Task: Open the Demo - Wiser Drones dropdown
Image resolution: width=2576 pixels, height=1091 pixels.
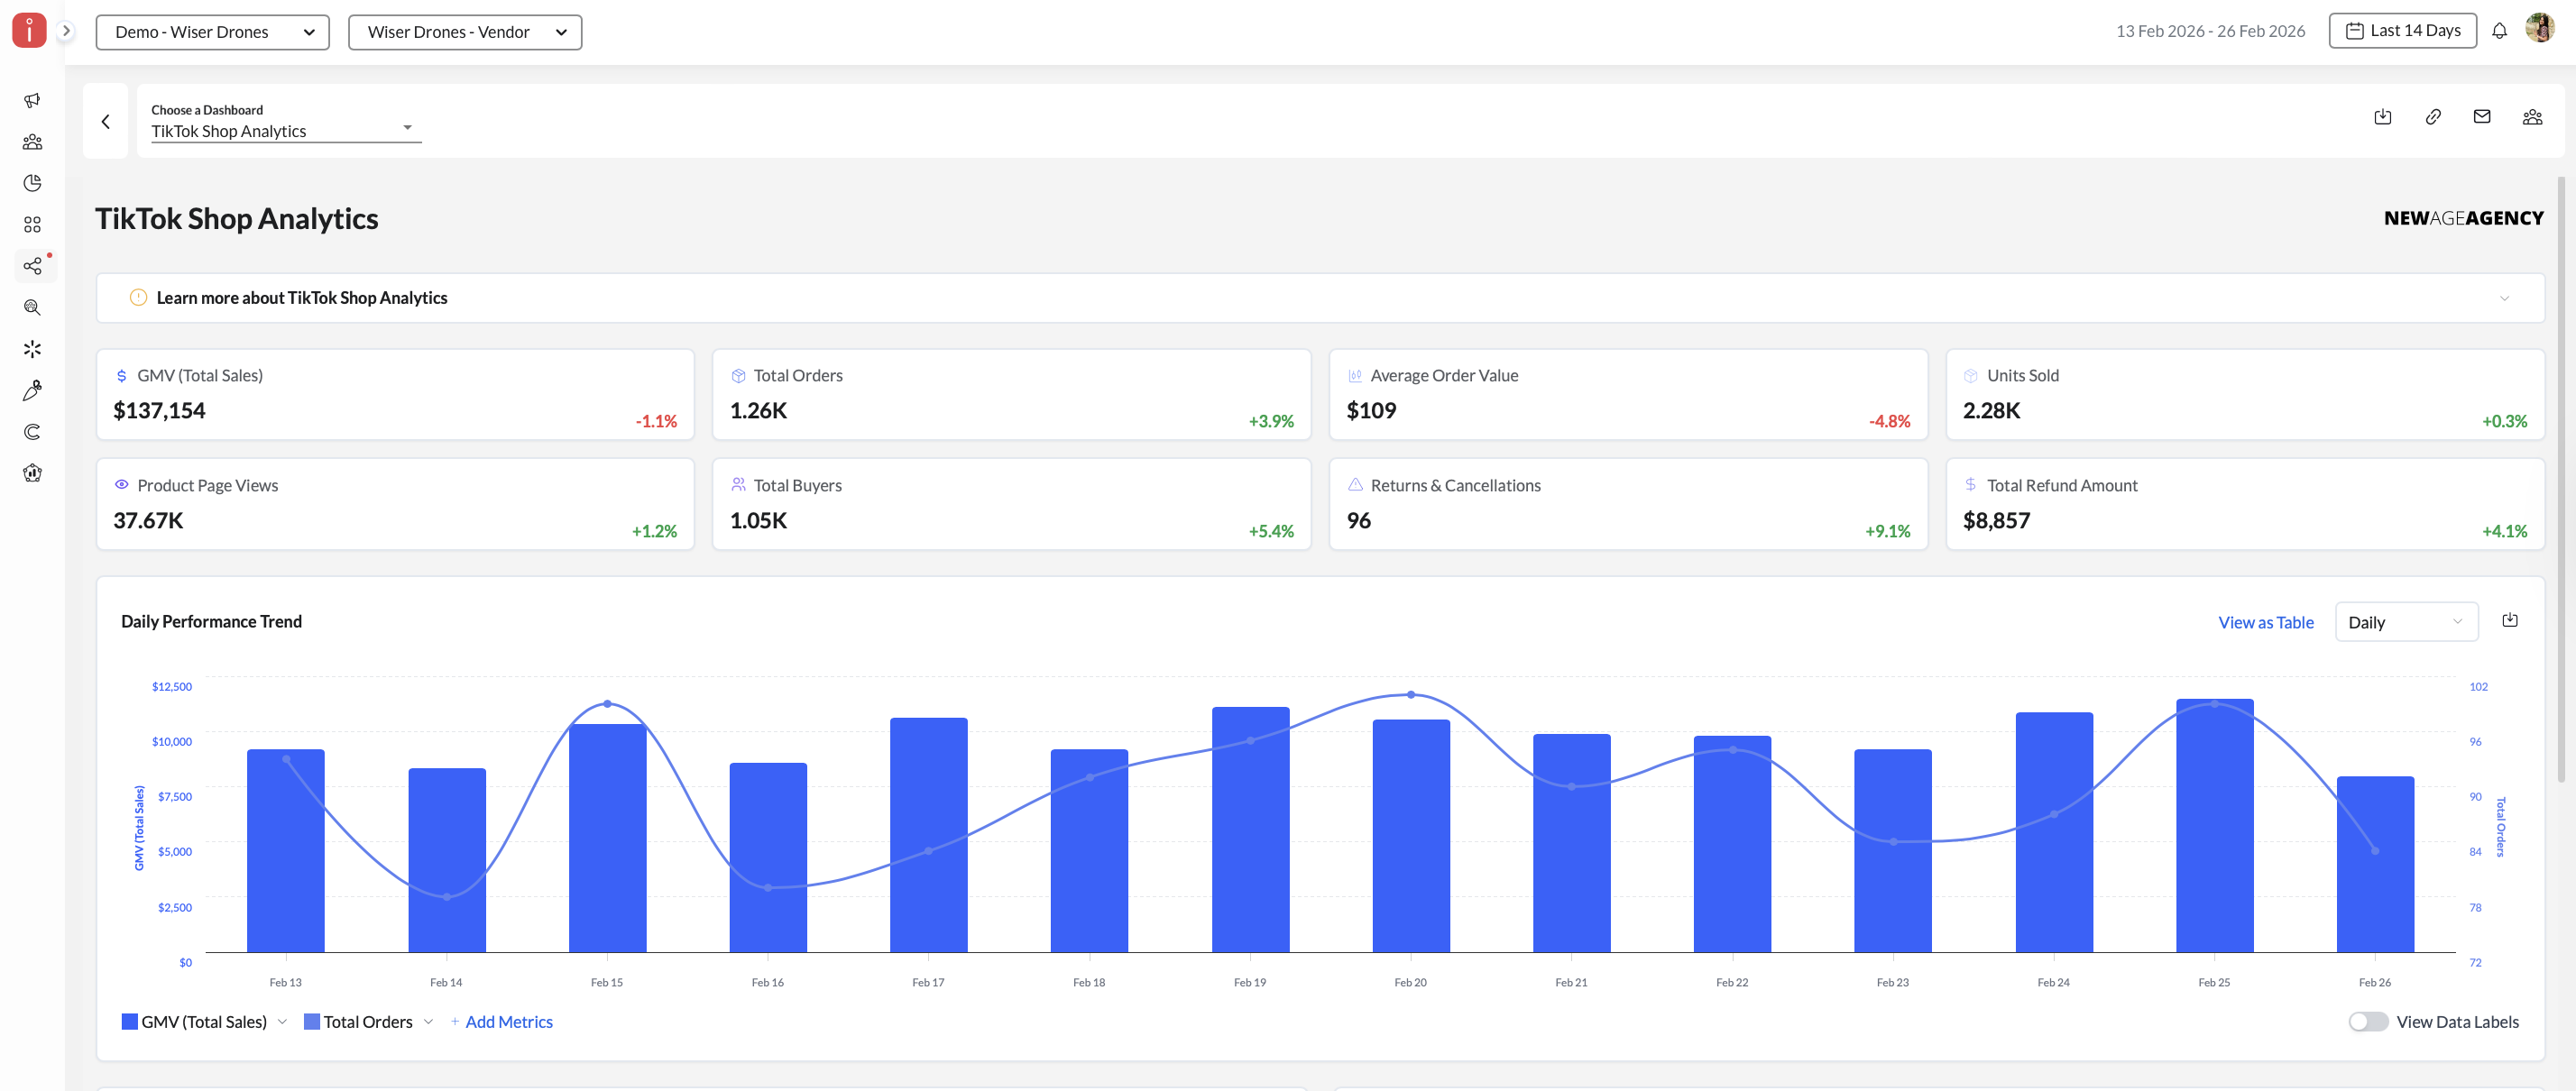Action: (x=212, y=32)
